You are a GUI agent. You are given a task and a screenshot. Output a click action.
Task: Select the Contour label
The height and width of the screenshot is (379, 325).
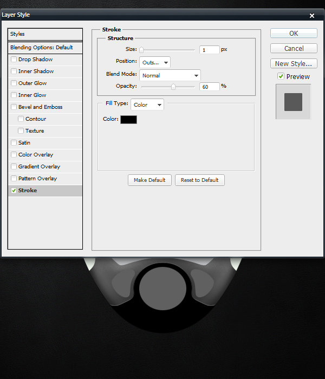click(x=36, y=119)
